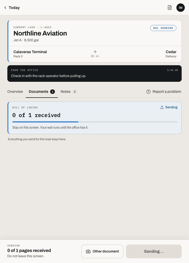Open the document icon in the header

pyautogui.click(x=170, y=8)
